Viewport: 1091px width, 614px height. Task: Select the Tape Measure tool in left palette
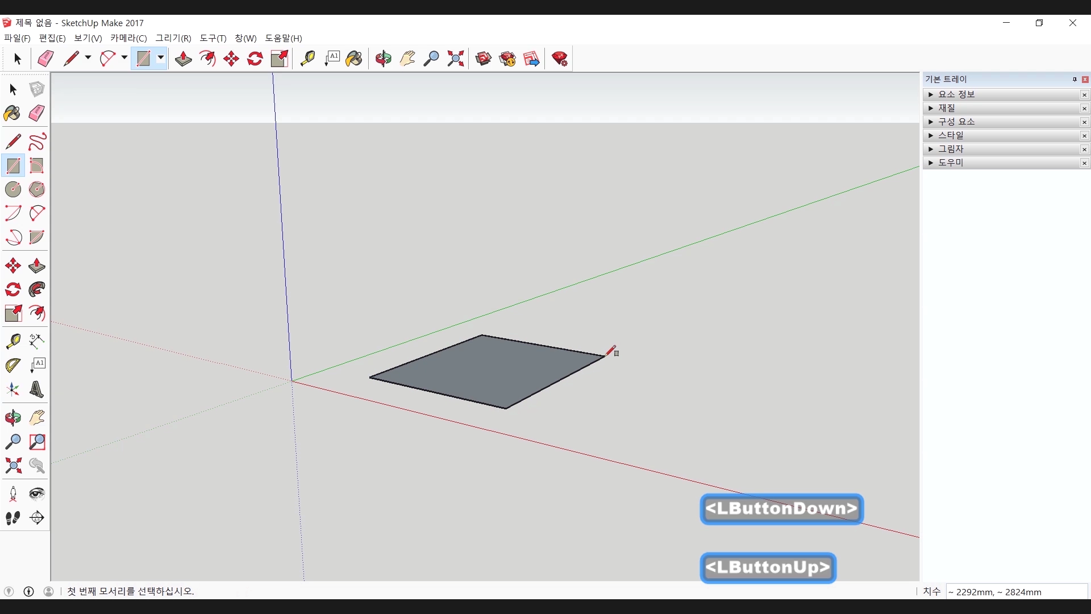[x=13, y=341]
